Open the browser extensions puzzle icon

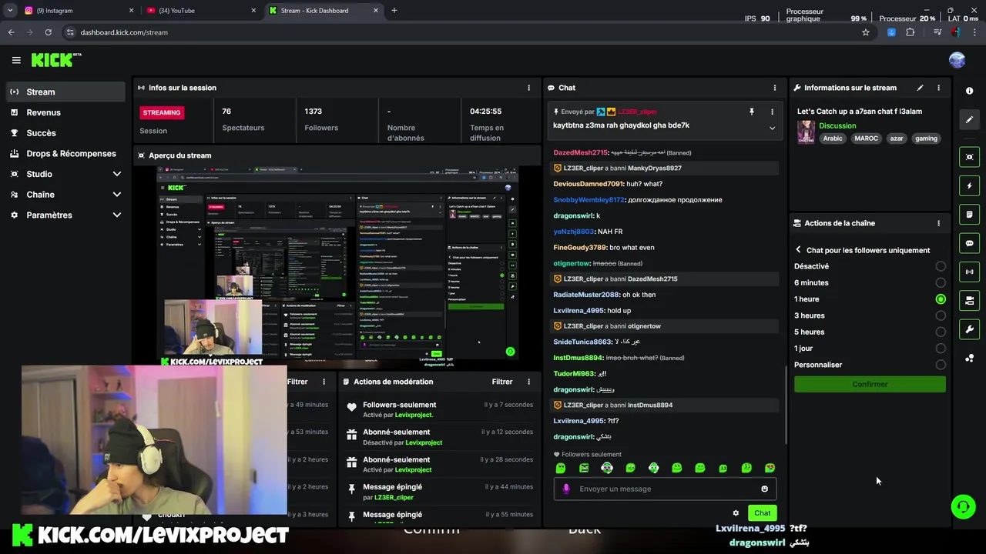911,32
